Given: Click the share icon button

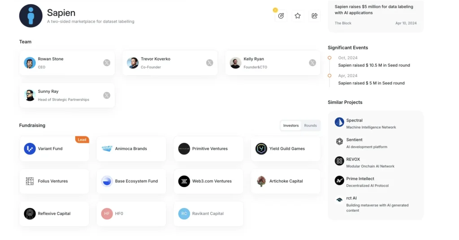Looking at the screenshot, I should tap(315, 16).
